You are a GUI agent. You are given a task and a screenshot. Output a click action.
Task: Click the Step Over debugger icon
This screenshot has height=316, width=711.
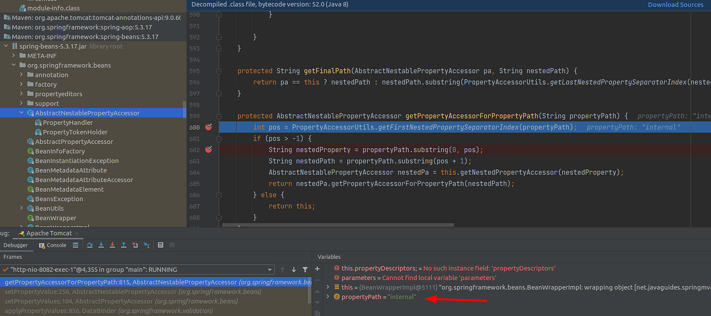(x=90, y=245)
